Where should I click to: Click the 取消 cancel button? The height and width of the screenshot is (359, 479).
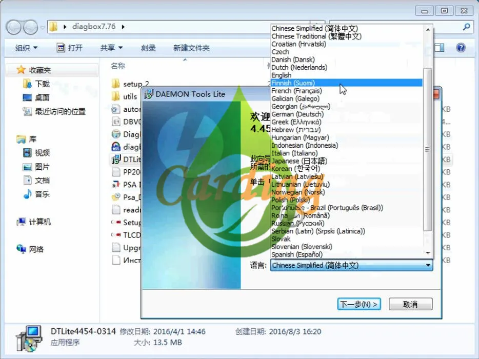(410, 304)
